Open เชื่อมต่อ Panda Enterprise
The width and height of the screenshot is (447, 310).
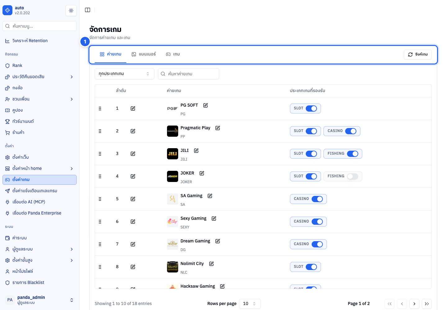click(x=40, y=213)
